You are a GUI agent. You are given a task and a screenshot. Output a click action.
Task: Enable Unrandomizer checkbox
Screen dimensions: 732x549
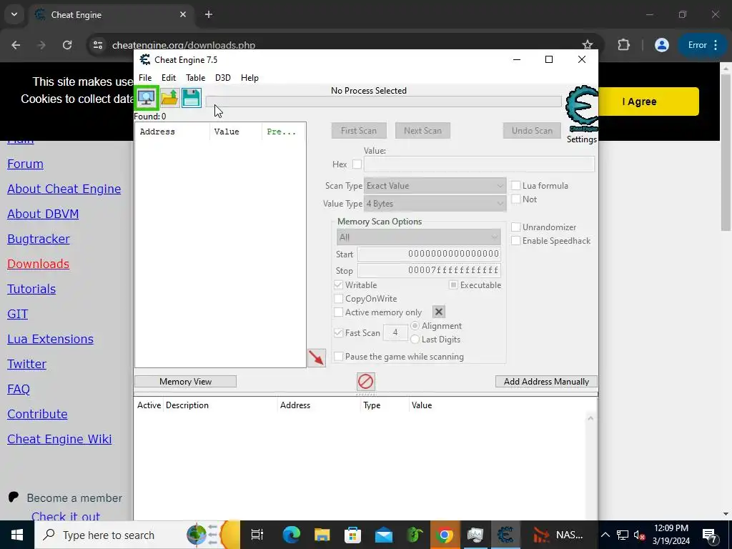(x=516, y=227)
